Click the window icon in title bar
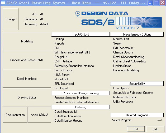This screenshot has width=166, height=133. pyautogui.click(x=3, y=3)
